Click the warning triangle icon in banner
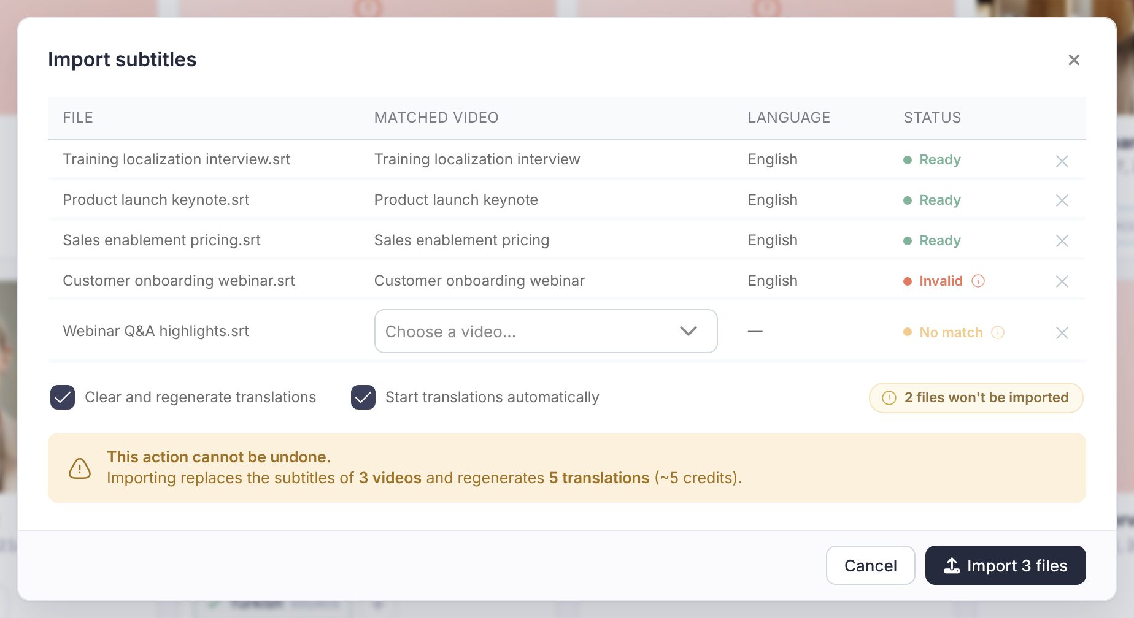The height and width of the screenshot is (618, 1134). point(80,468)
